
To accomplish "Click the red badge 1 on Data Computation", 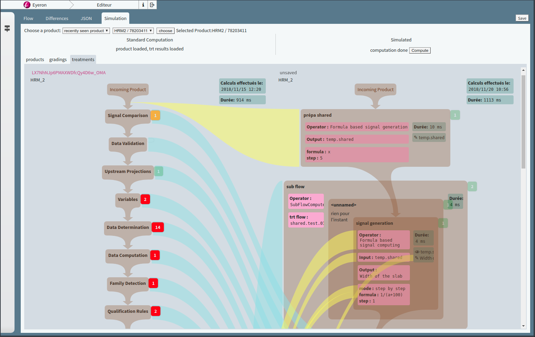I will point(155,255).
